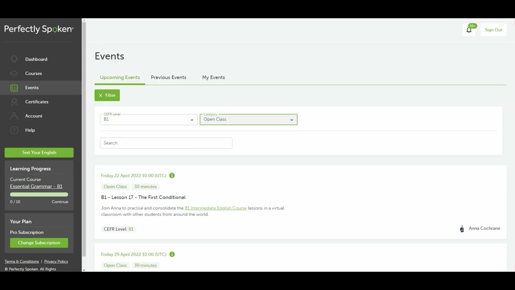Expand the CEFR Level dropdown arrow

(x=192, y=120)
